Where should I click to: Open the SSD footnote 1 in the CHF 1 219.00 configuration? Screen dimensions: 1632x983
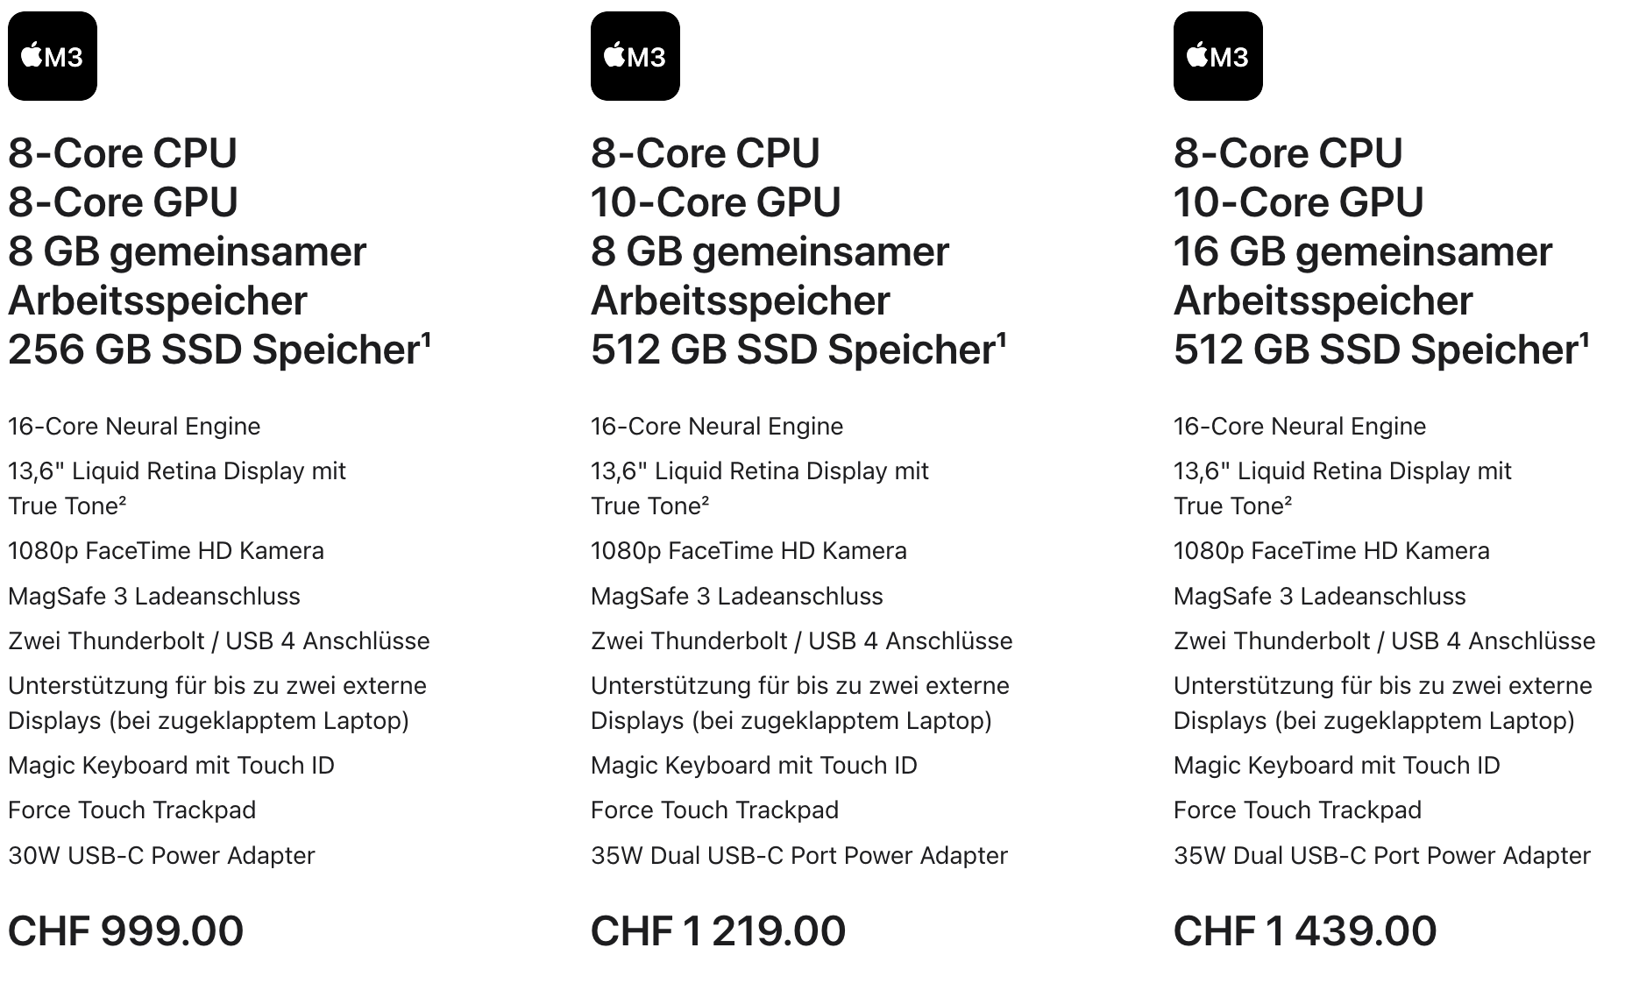point(1002,336)
